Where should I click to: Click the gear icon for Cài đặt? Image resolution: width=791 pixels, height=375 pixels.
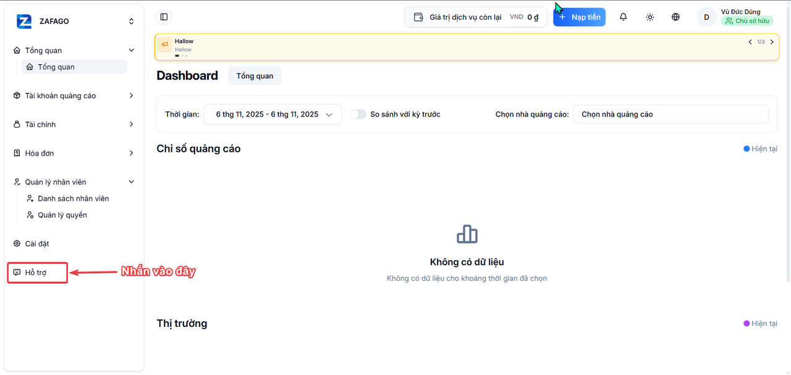17,244
